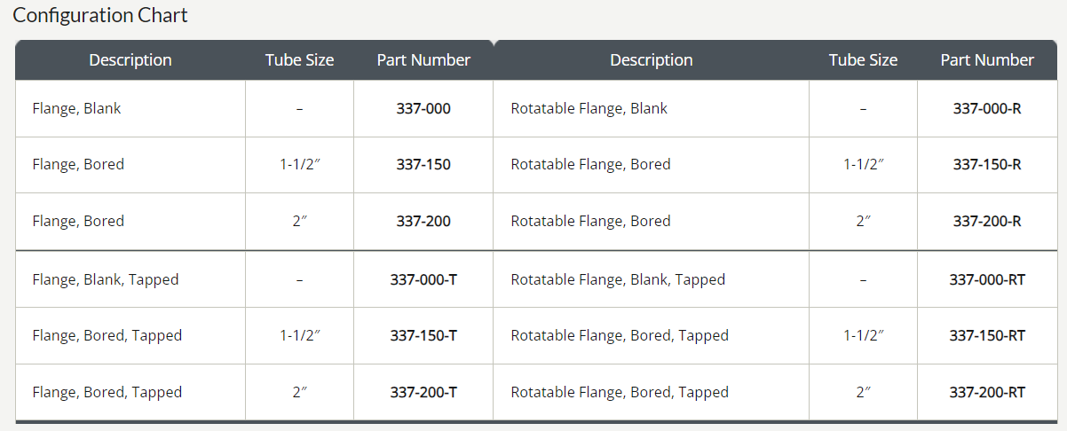The height and width of the screenshot is (431, 1067).
Task: Choose part number 337-150-R
Action: [x=987, y=164]
